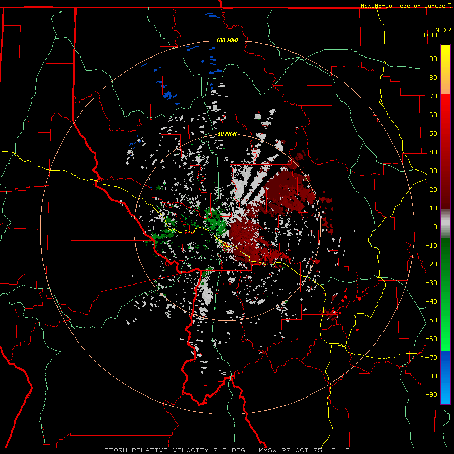Click the 50 NMI range ring label
Image resolution: width=454 pixels, height=454 pixels.
pyautogui.click(x=227, y=134)
